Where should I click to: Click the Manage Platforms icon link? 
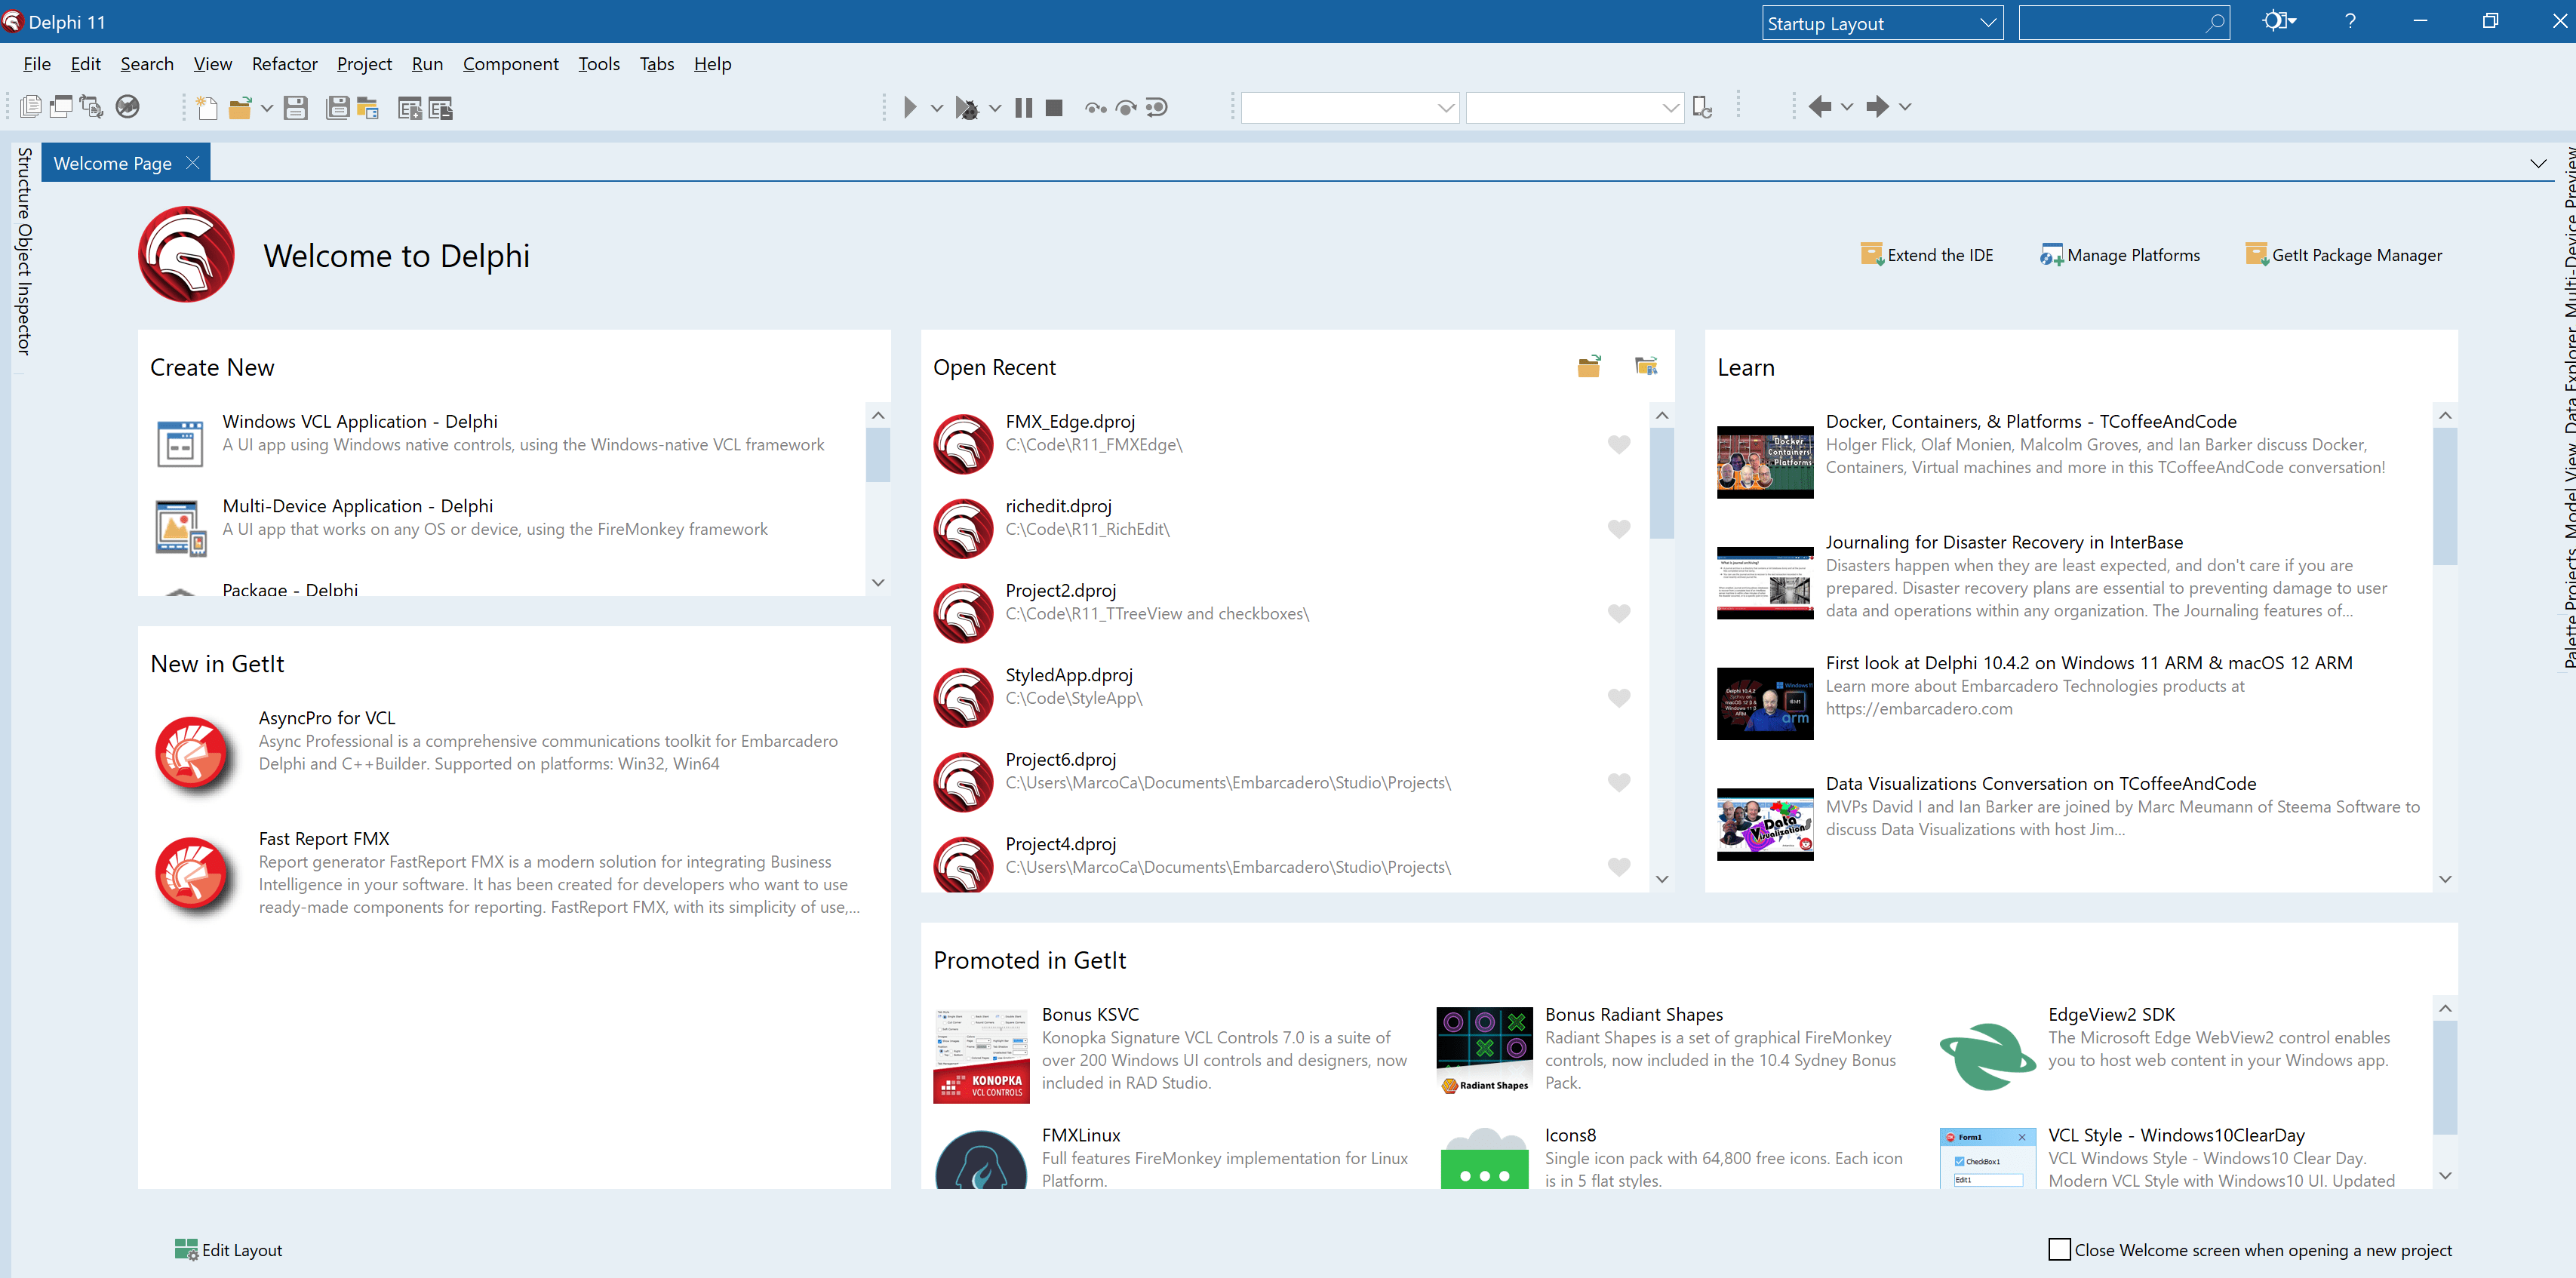click(2051, 255)
